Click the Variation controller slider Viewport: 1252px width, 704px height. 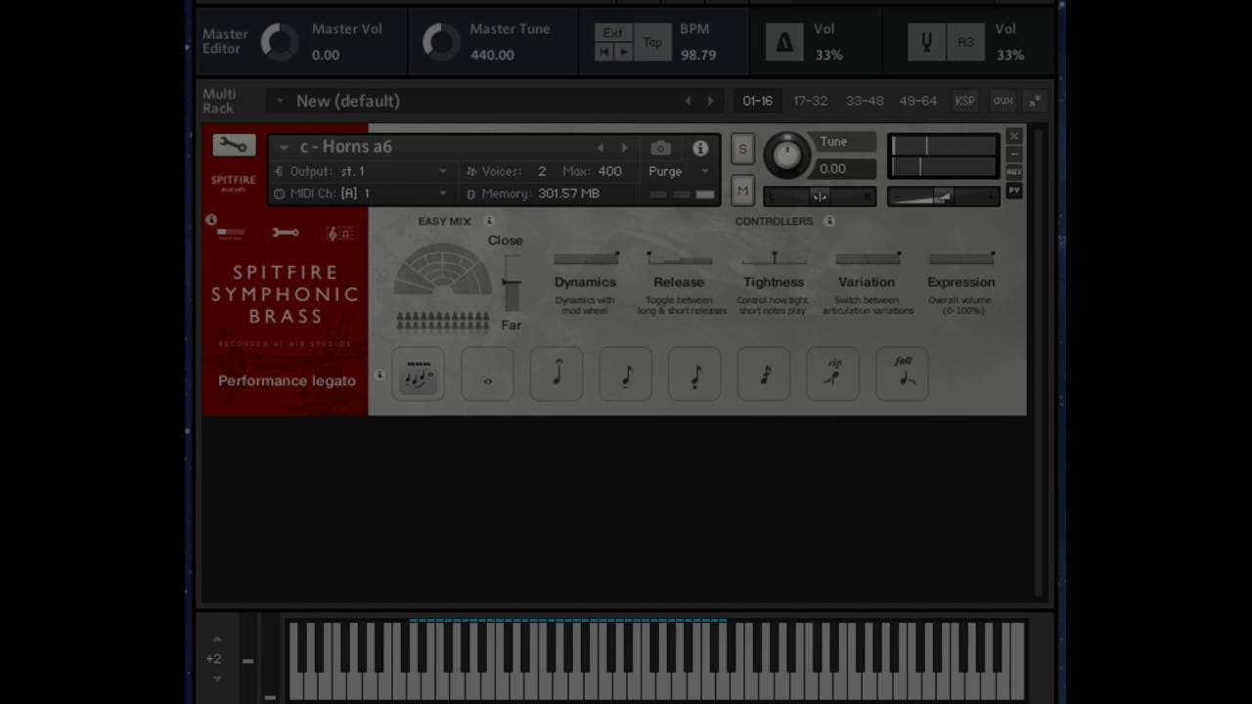868,259
